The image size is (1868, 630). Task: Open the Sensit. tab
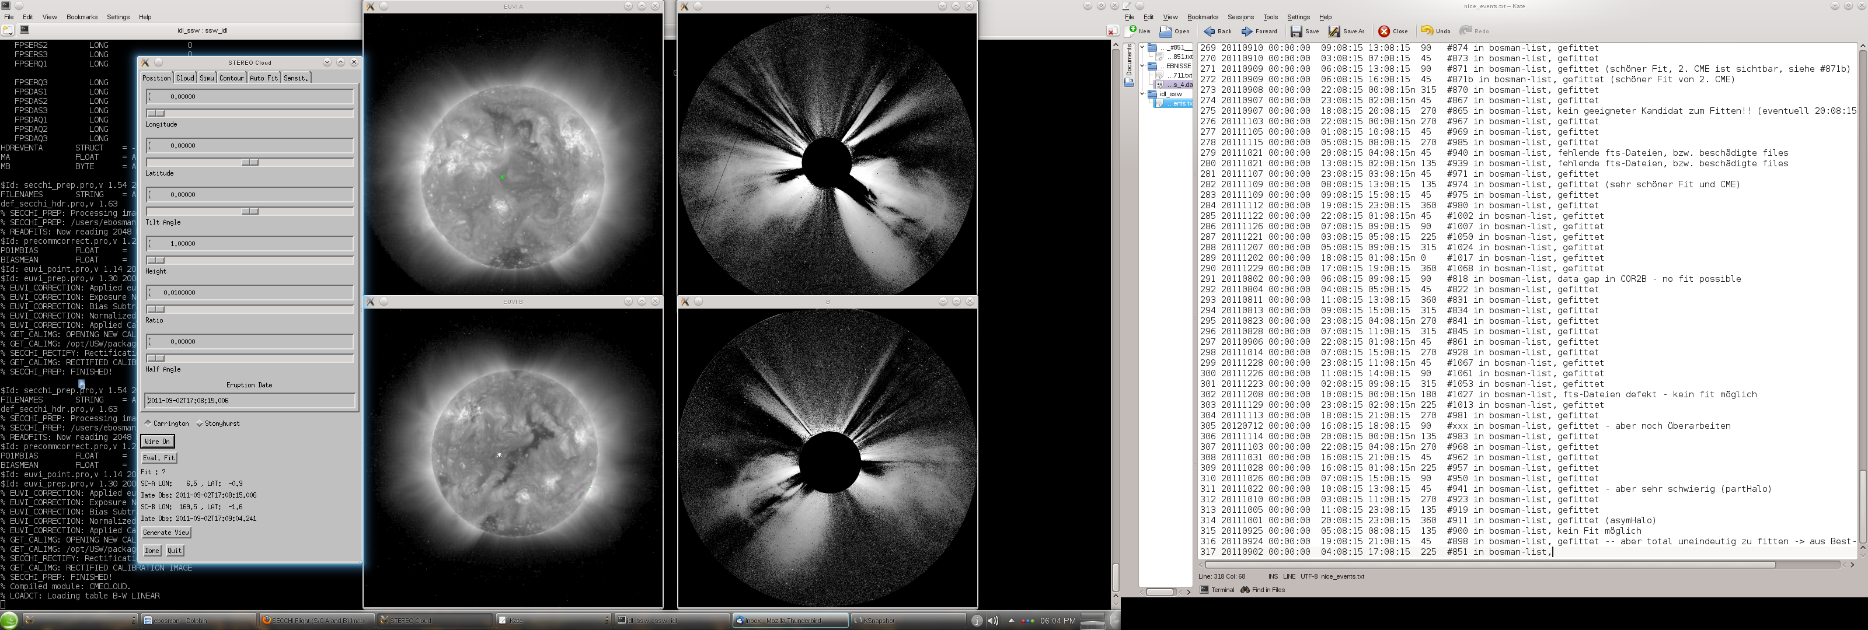295,78
